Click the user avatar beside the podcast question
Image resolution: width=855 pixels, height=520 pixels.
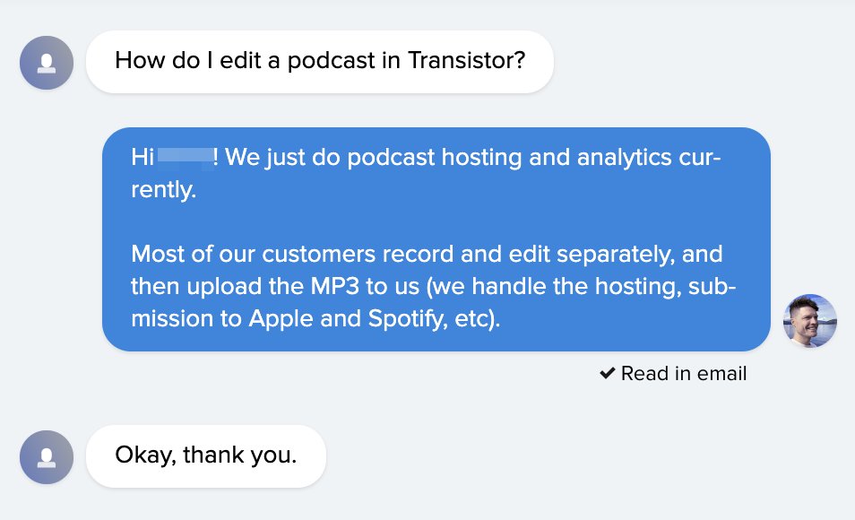(x=47, y=63)
